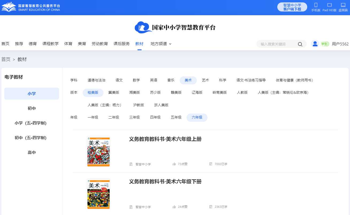Select the 赣美版 edition
This screenshot has height=215, width=350.
[x=176, y=92]
